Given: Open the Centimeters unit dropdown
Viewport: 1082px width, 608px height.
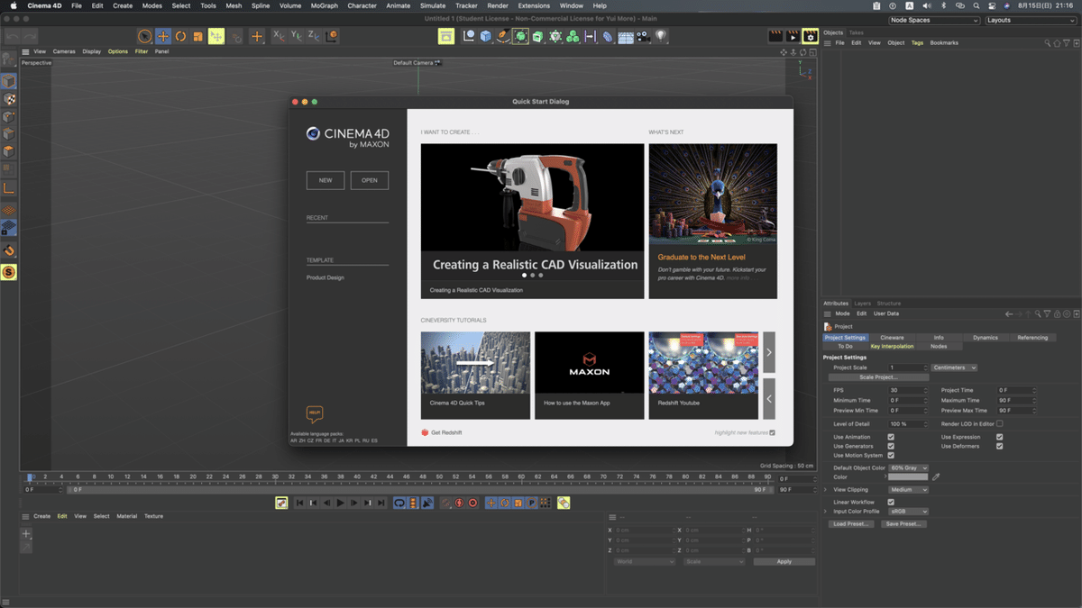Looking at the screenshot, I should coord(954,368).
